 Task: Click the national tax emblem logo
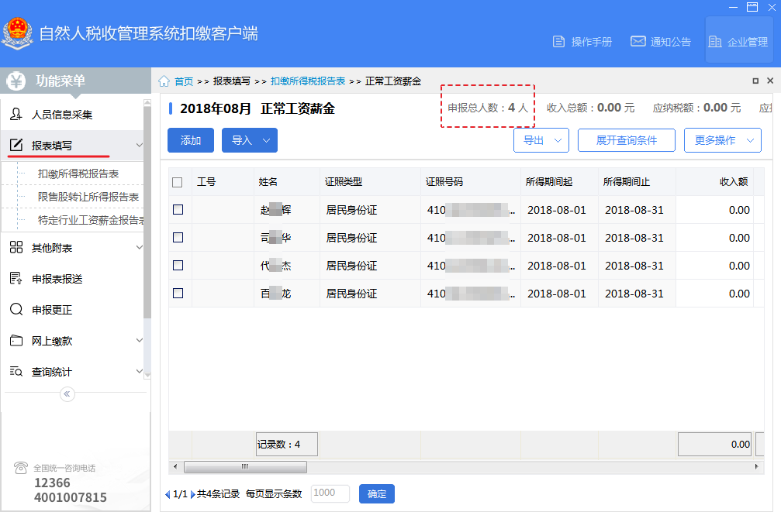click(17, 33)
